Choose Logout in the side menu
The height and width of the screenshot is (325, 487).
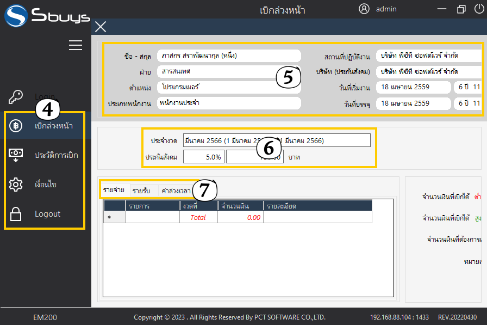[x=48, y=214]
